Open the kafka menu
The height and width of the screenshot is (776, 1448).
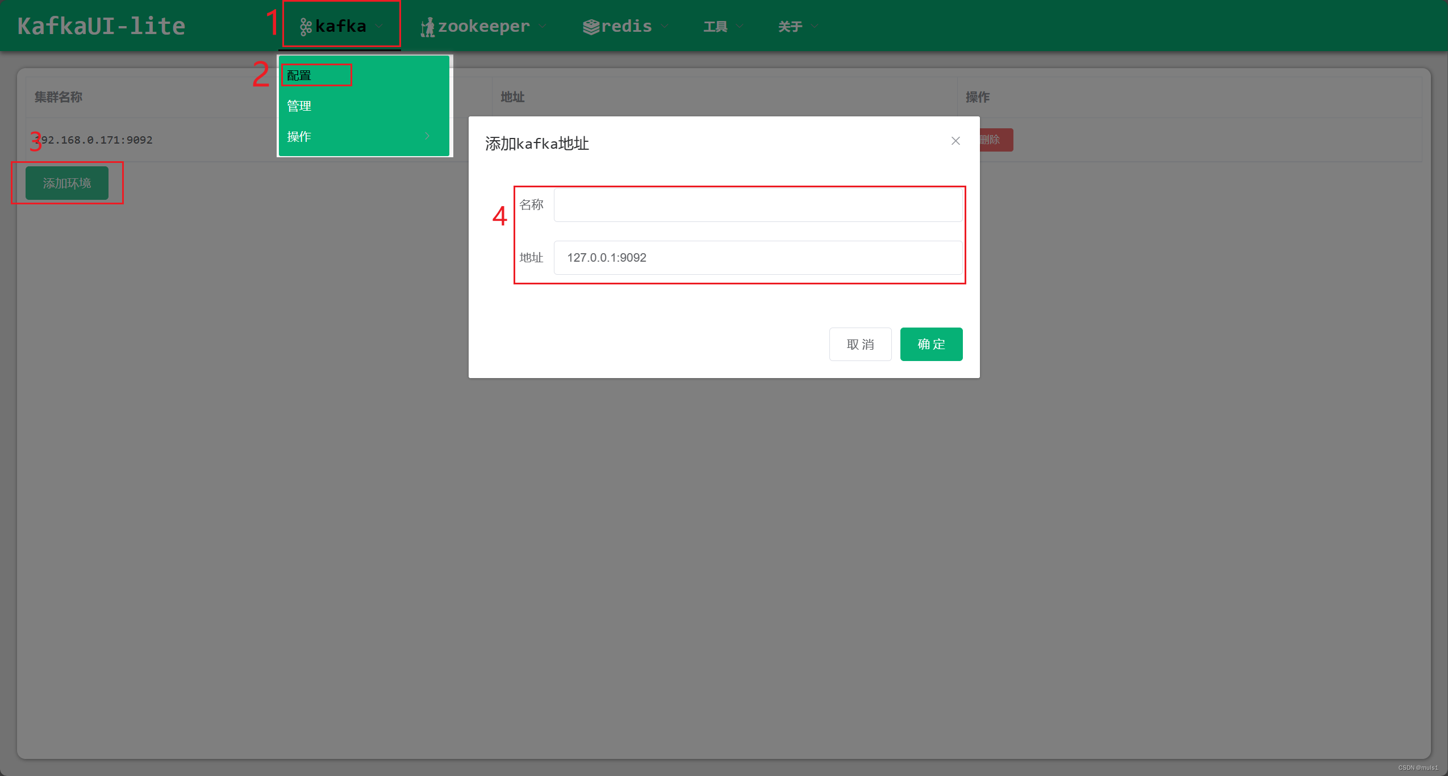pyautogui.click(x=340, y=26)
